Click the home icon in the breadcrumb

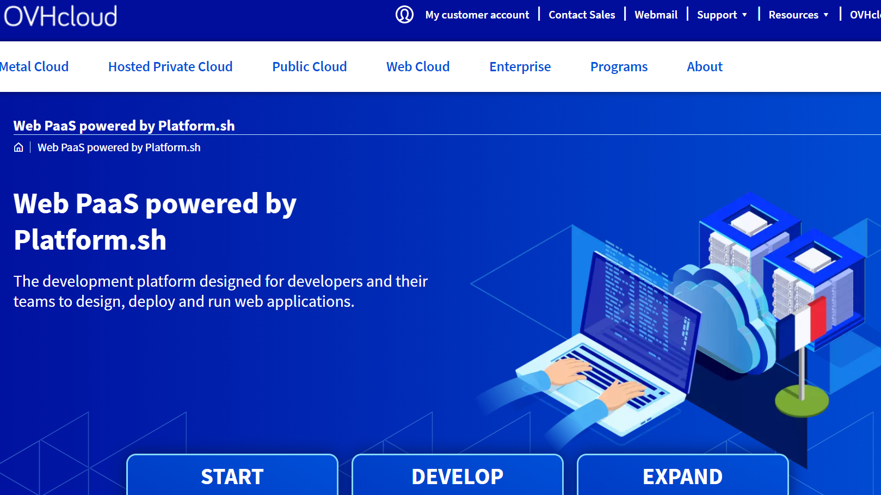click(18, 147)
